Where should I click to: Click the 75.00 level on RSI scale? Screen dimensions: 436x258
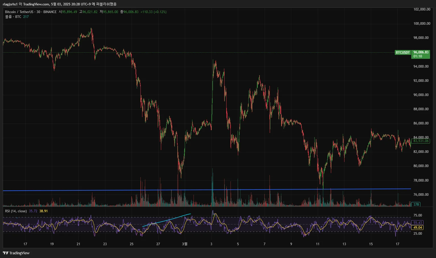[x=418, y=215]
